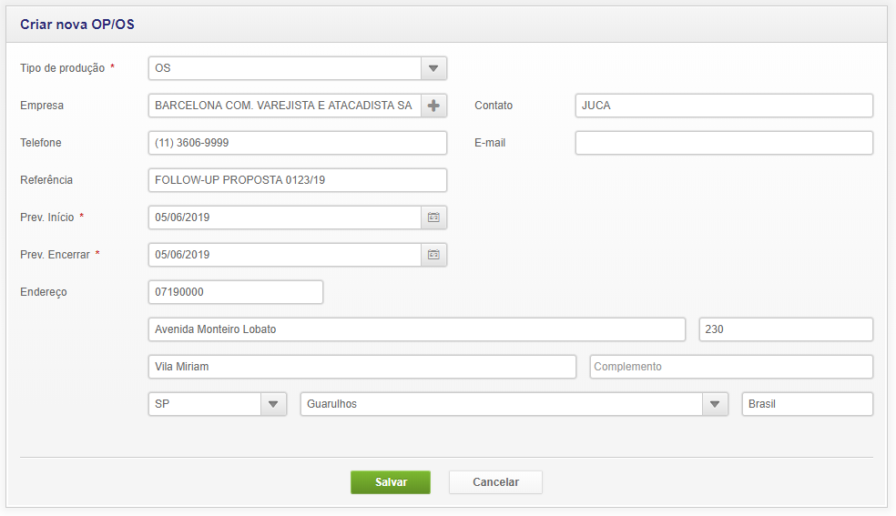896x516 pixels.
Task: Open the Prev. Encerrar calendar picker
Action: tap(433, 255)
